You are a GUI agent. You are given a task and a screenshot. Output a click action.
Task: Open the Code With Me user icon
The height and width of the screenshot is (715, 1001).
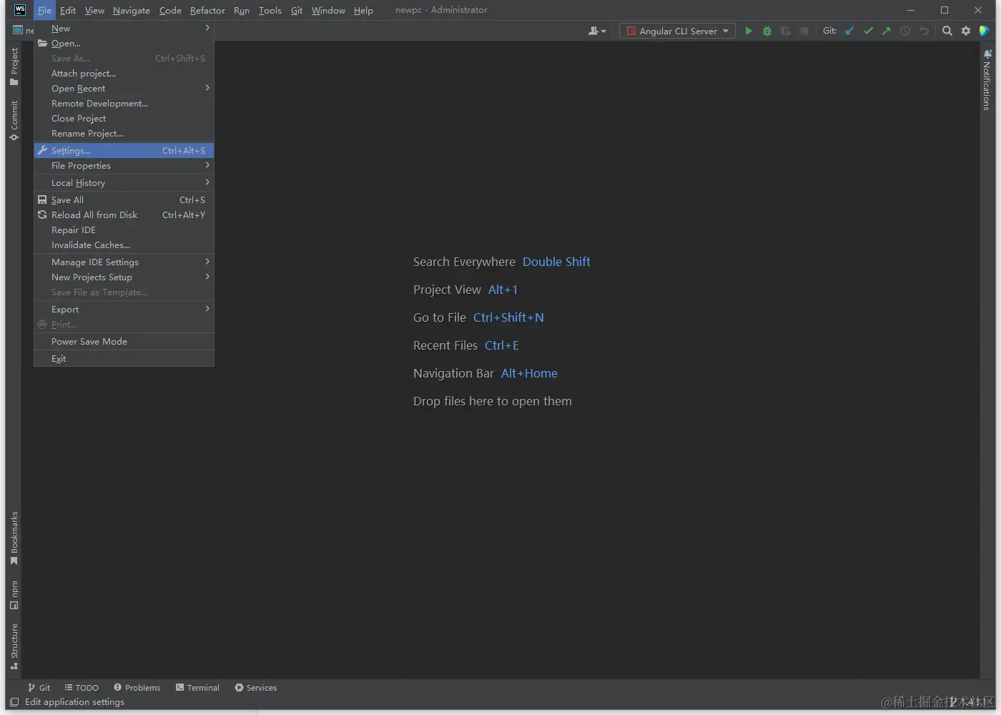point(596,31)
